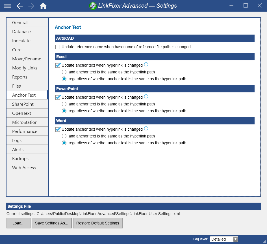Open the Inoculate settings tab
The image size is (267, 244).
[x=27, y=41]
